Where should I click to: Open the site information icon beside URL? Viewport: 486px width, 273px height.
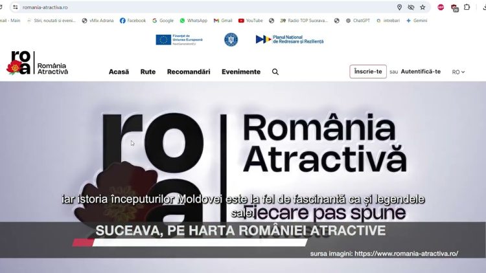[14, 7]
